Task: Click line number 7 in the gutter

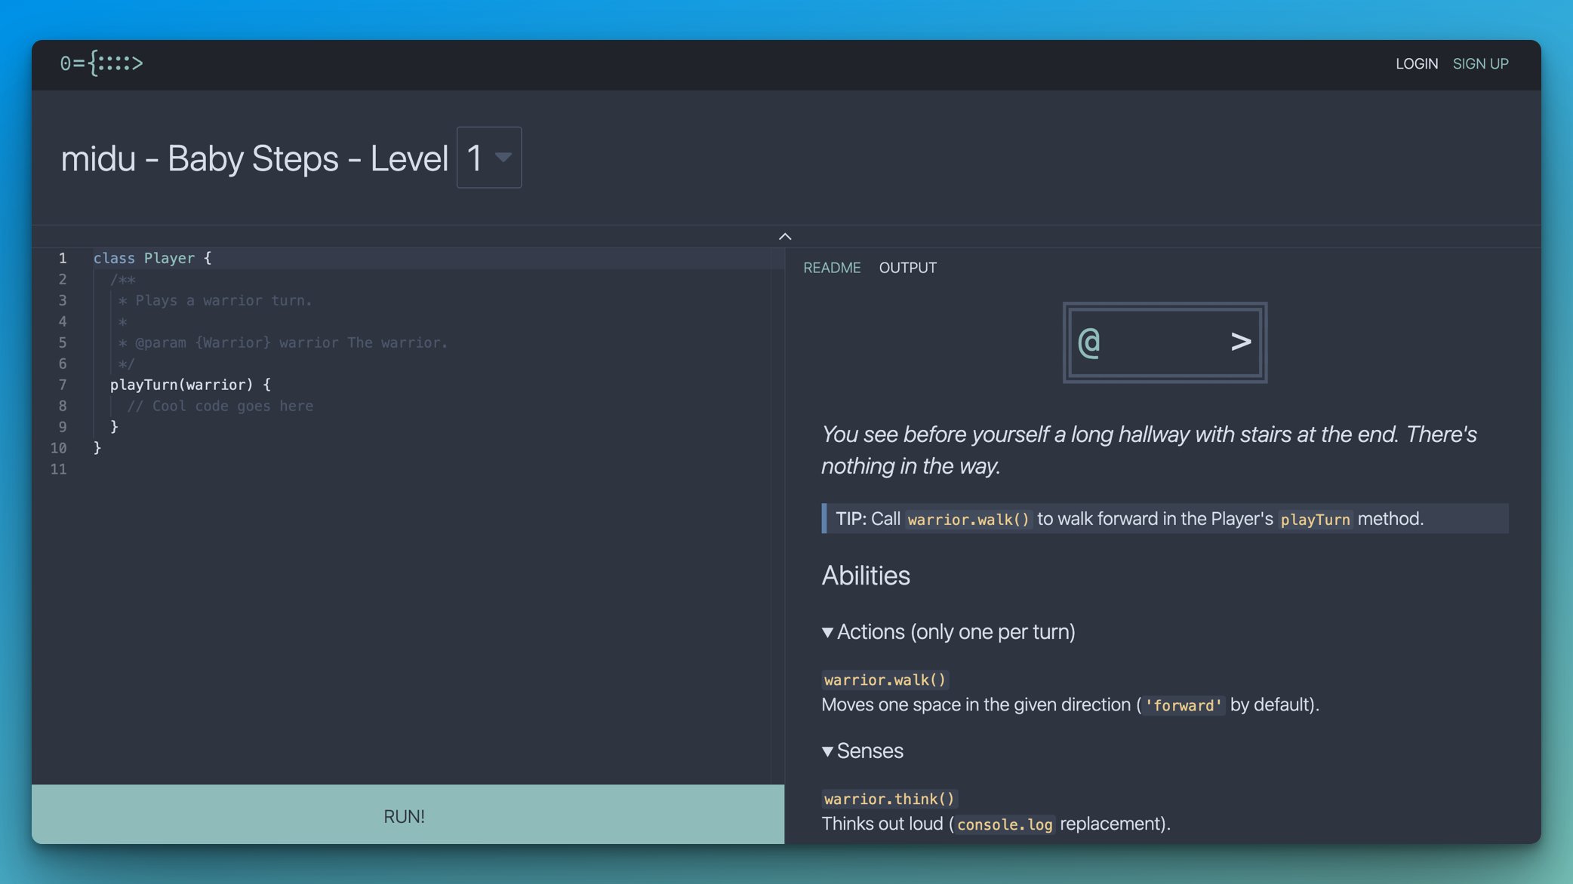Action: click(62, 385)
